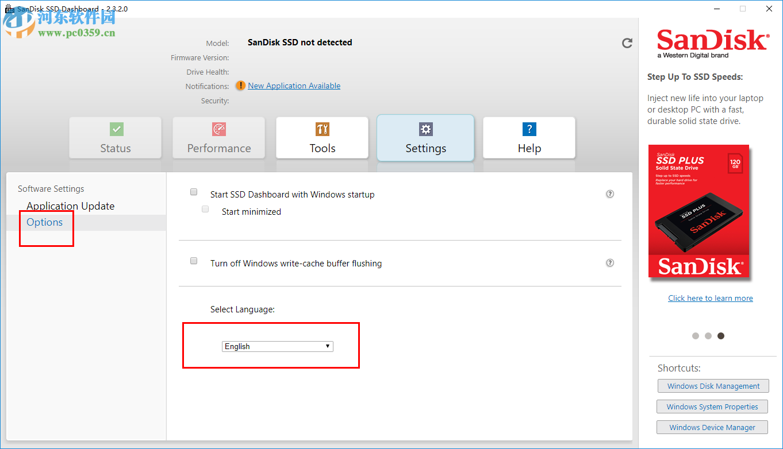Click SanDisk SSD not detected model text
Screen dimensions: 783x449
click(x=300, y=42)
